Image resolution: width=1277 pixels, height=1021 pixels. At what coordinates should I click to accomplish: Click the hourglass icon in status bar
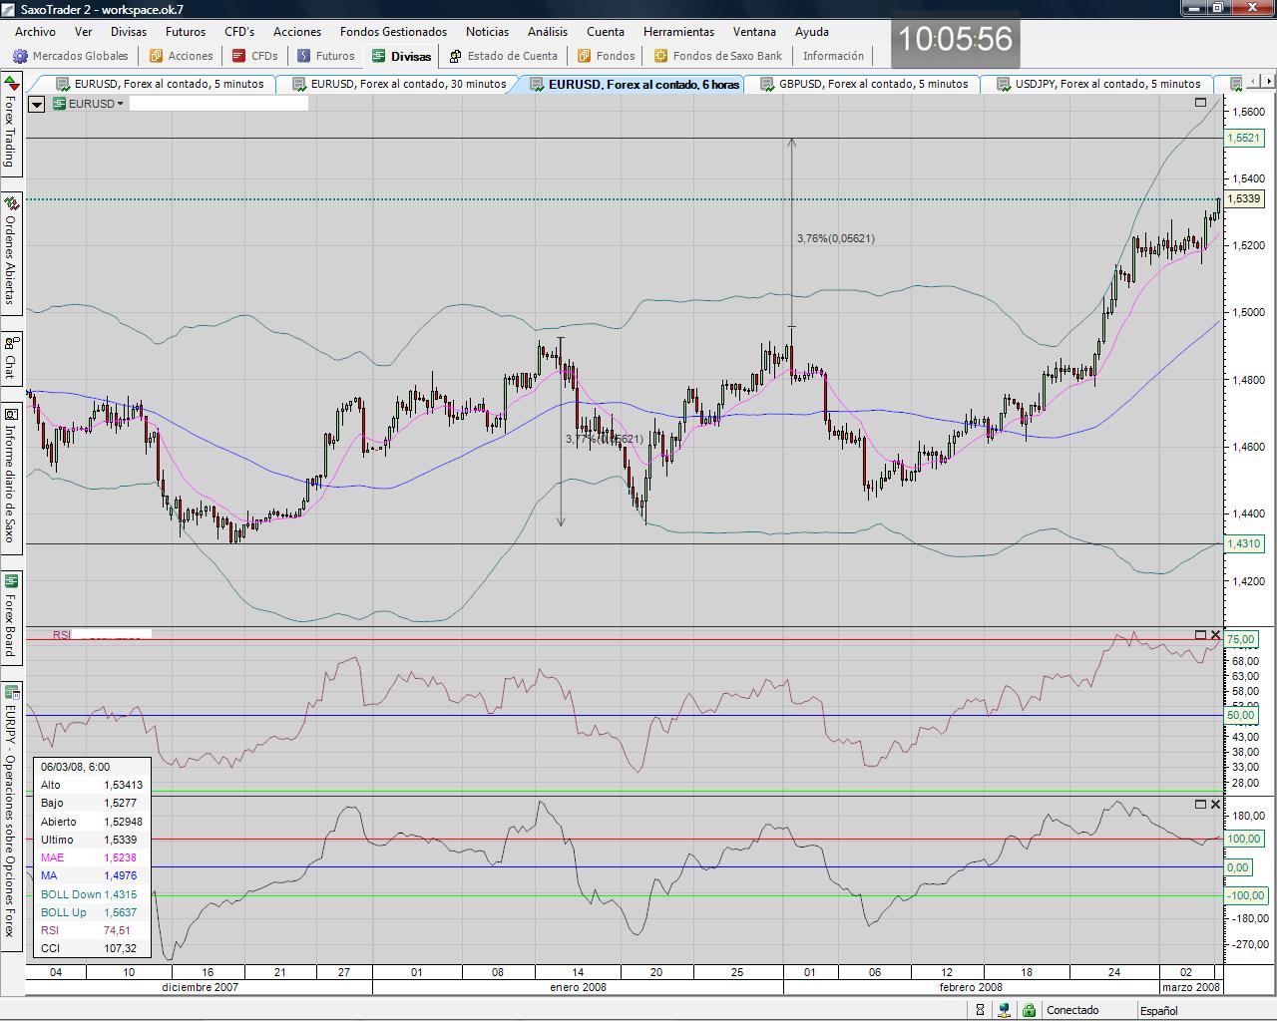[980, 1010]
